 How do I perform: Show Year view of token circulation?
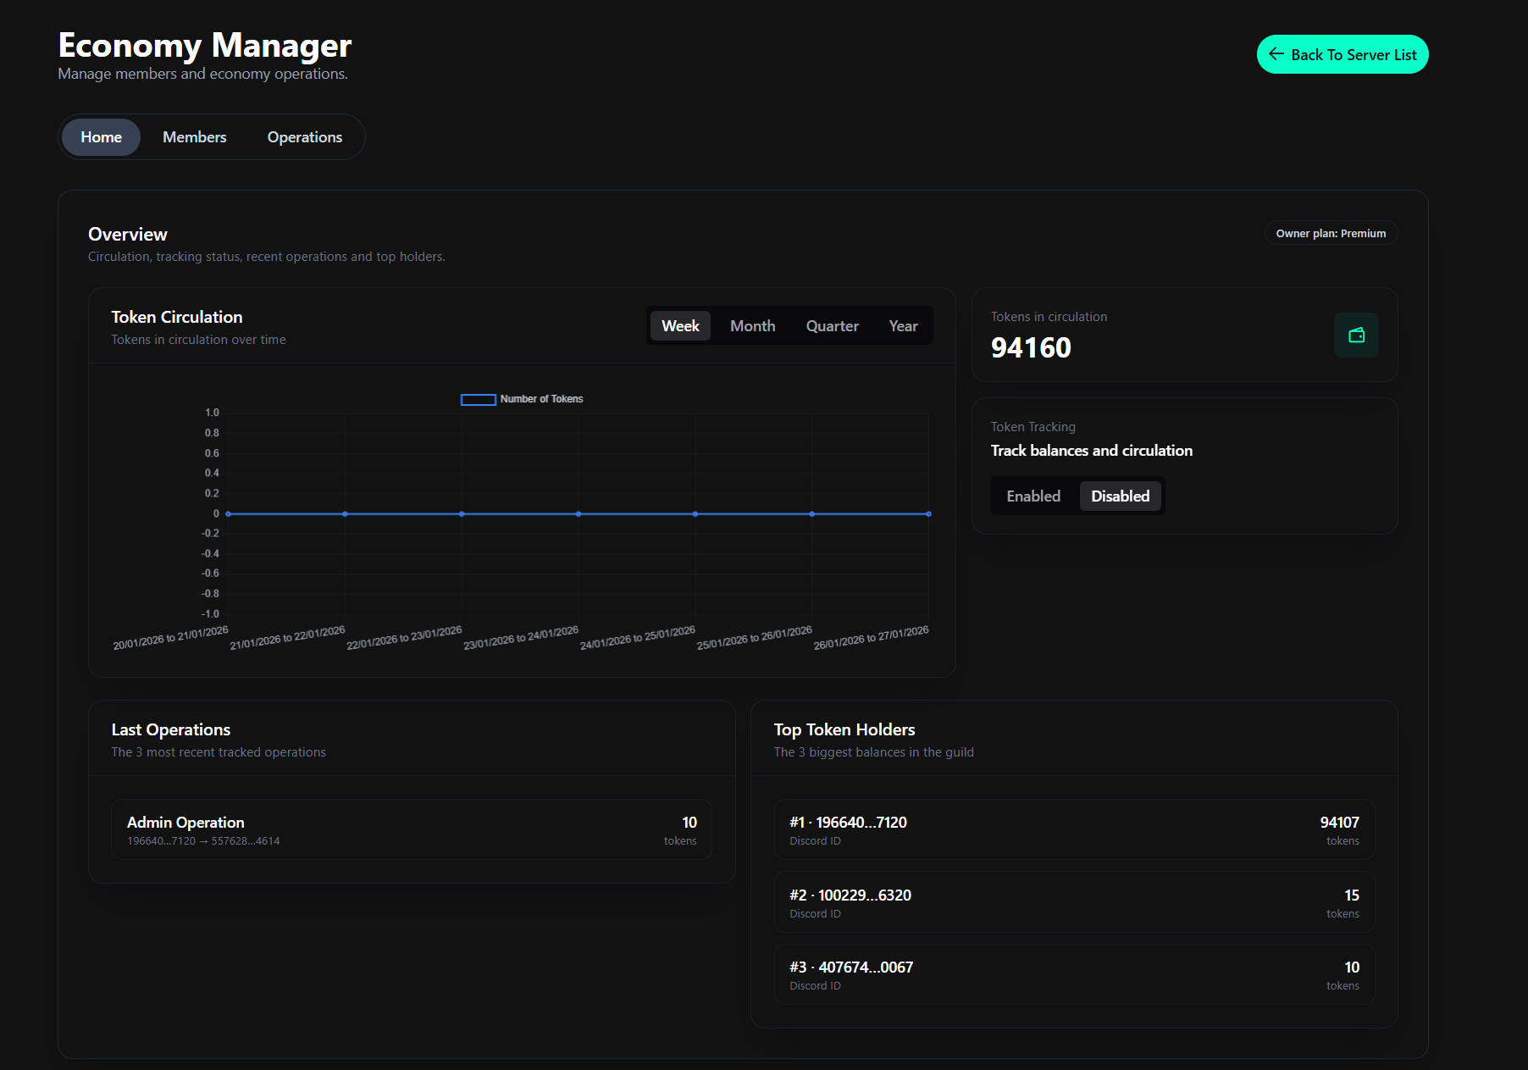click(x=902, y=325)
